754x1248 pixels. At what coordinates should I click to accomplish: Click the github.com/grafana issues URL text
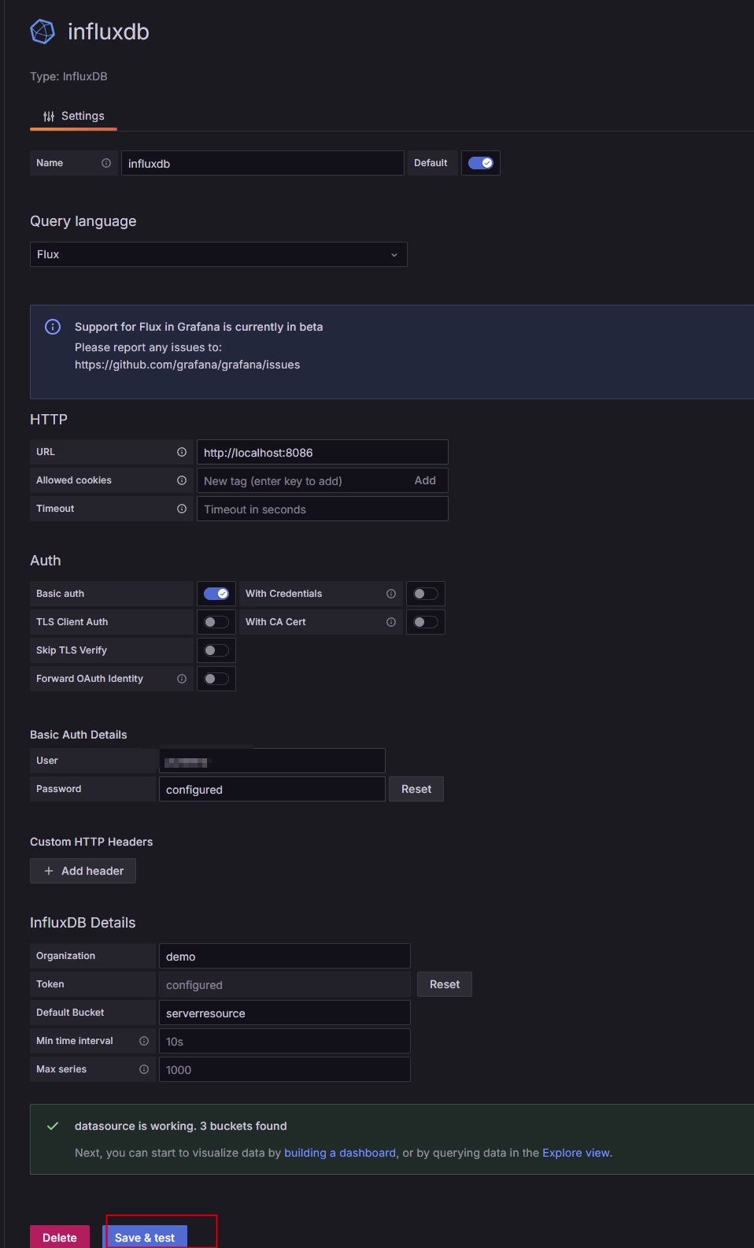(x=187, y=365)
